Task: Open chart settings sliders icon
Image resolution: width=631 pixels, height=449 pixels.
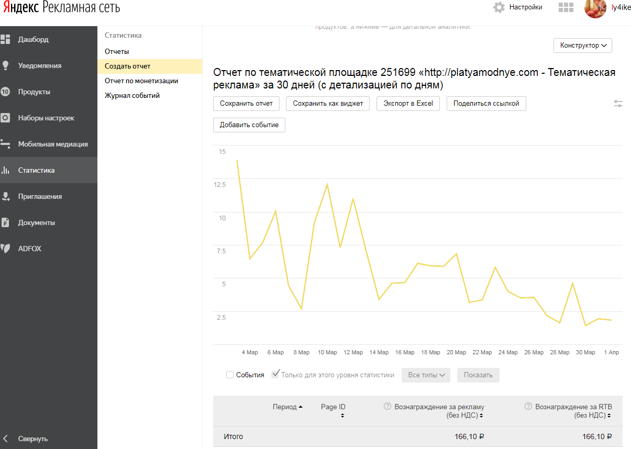Action: point(618,104)
